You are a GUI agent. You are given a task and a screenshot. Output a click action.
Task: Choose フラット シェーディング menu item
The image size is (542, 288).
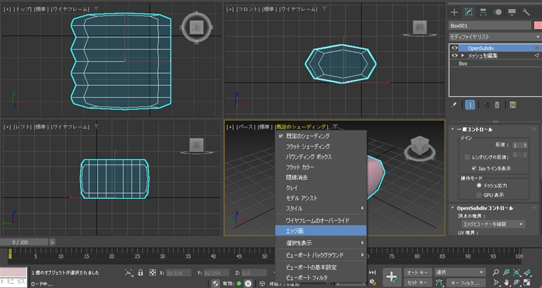pyautogui.click(x=320, y=146)
